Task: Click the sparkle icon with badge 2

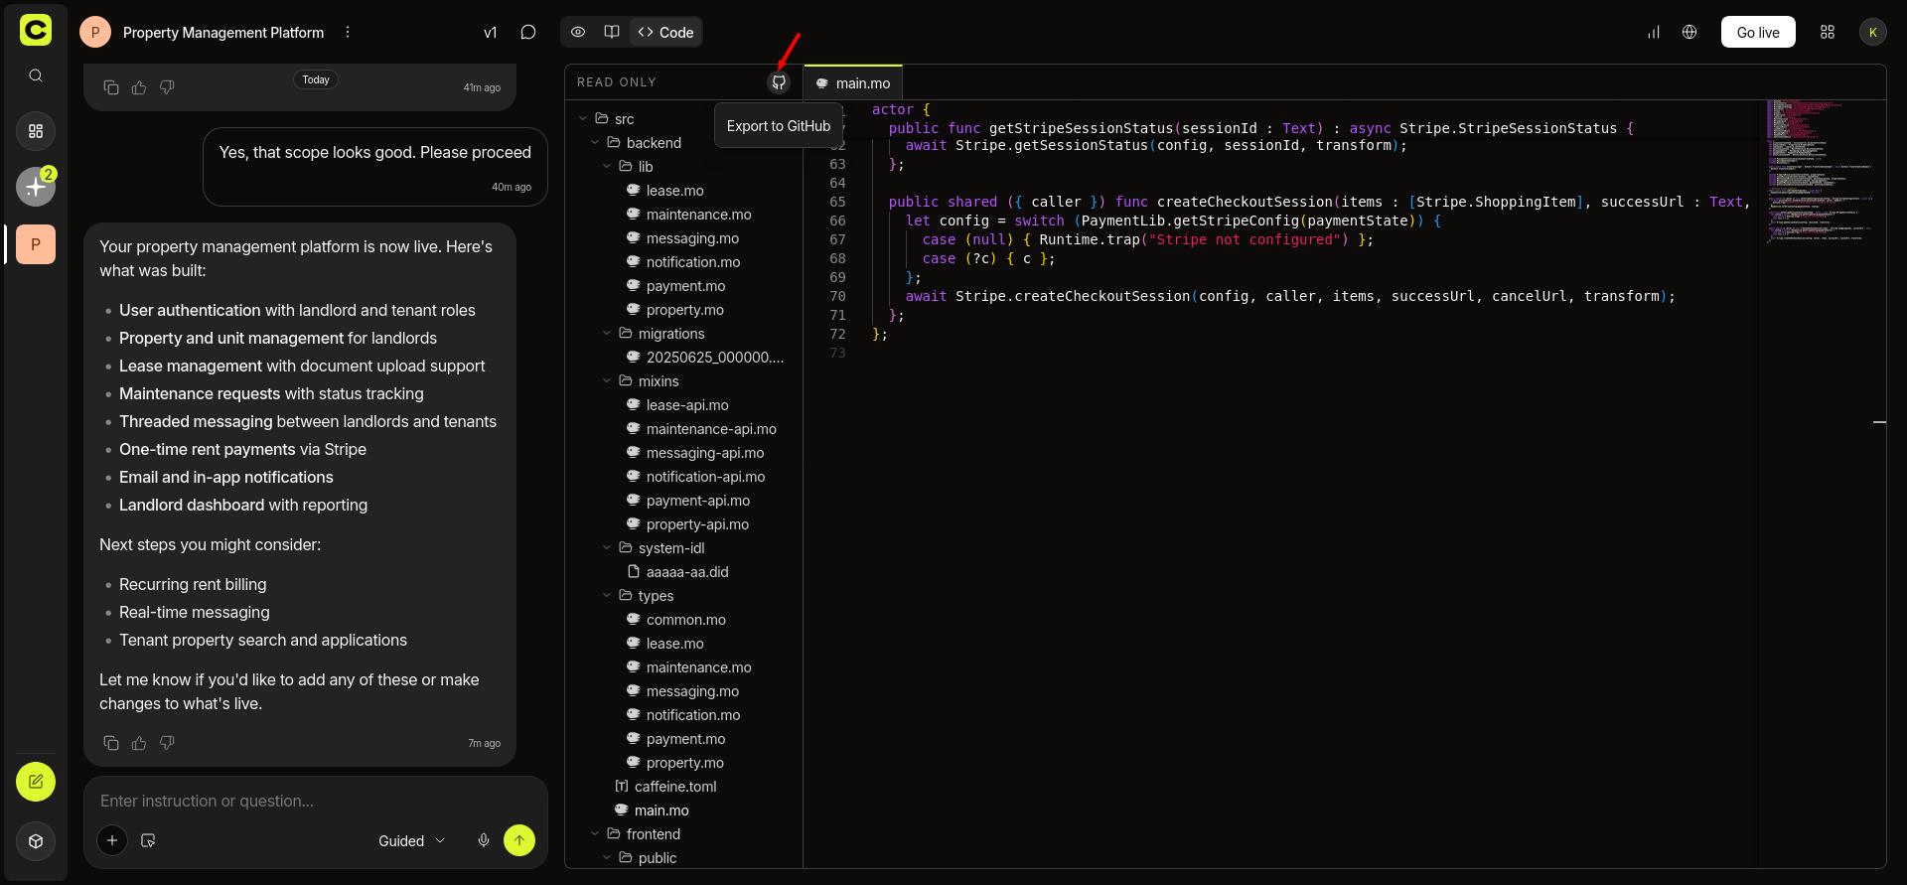Action: click(36, 187)
